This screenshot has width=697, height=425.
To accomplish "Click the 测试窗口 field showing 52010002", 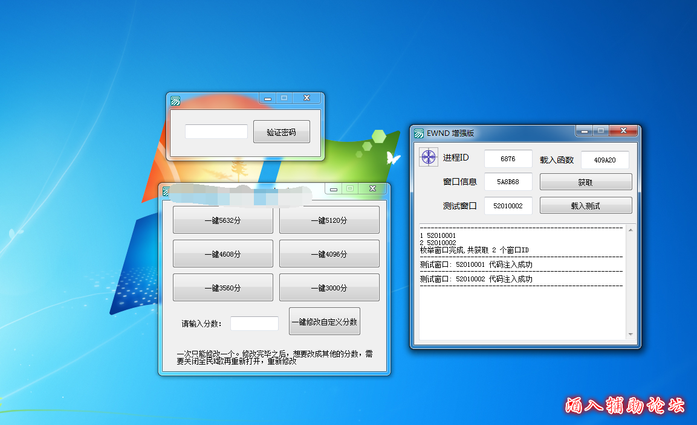I will tap(508, 206).
